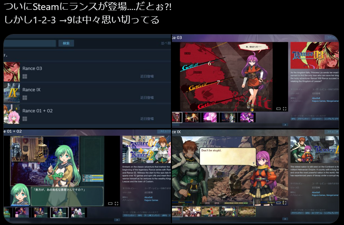Click the Windows platform icon under Rance IX
Viewport: 344px width, 225px height.
(25, 98)
